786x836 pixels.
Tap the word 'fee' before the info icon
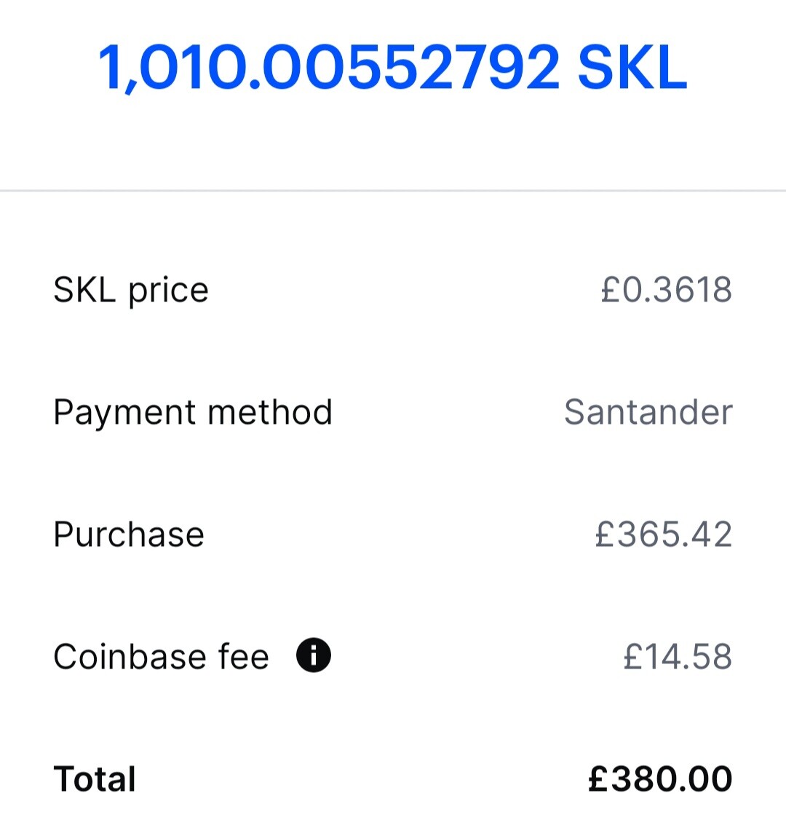tap(244, 657)
